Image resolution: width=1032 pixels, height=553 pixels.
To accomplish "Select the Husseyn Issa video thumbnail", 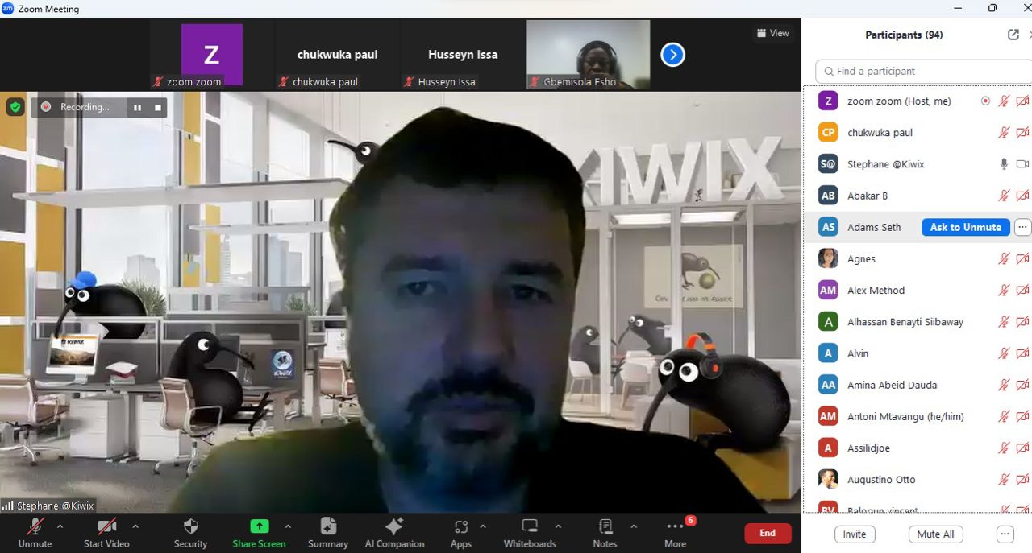I will pos(463,55).
